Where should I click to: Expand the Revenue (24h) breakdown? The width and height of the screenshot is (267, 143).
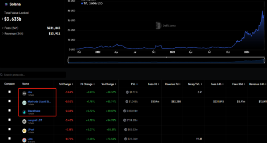[x=3, y=34]
